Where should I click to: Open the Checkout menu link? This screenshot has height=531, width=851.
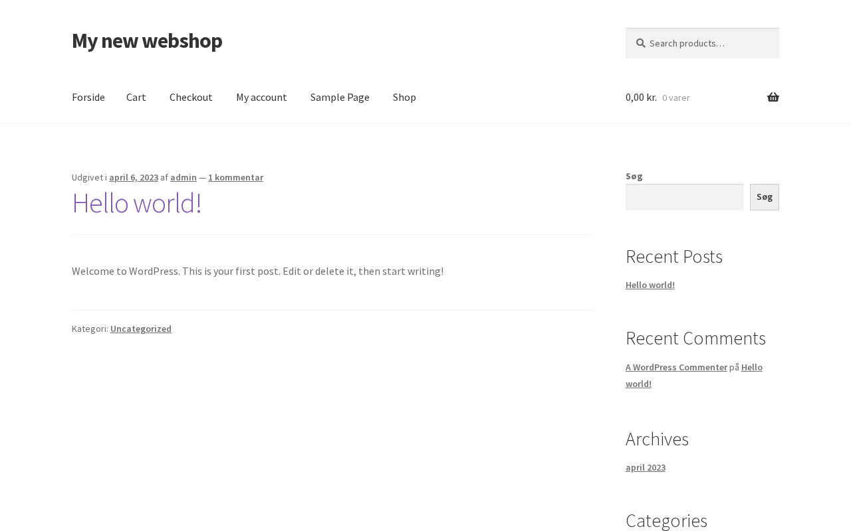pos(191,98)
